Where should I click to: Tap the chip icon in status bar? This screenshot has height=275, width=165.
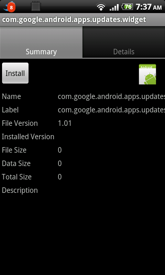(x=36, y=6)
